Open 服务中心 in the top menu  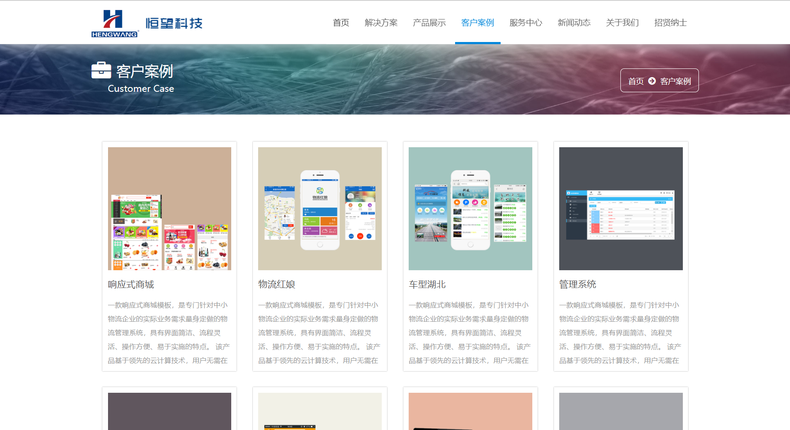coord(526,23)
